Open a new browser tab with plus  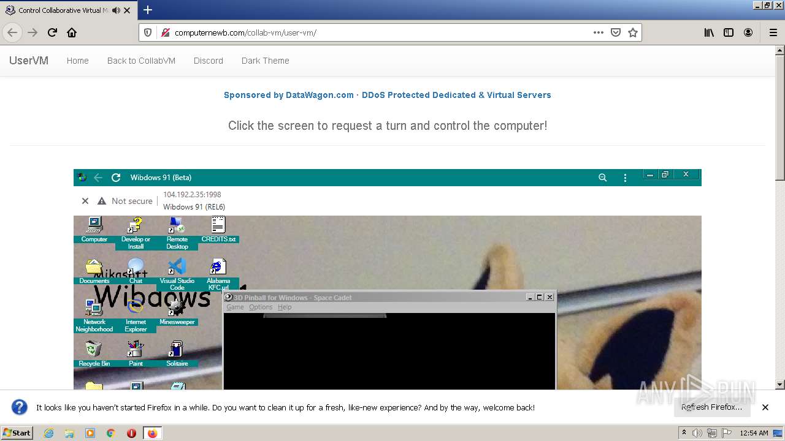click(x=148, y=10)
